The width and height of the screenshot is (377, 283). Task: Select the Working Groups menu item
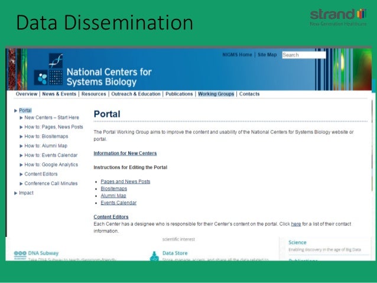tap(216, 94)
